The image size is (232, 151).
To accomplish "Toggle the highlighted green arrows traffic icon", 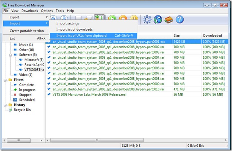I will [99, 17].
